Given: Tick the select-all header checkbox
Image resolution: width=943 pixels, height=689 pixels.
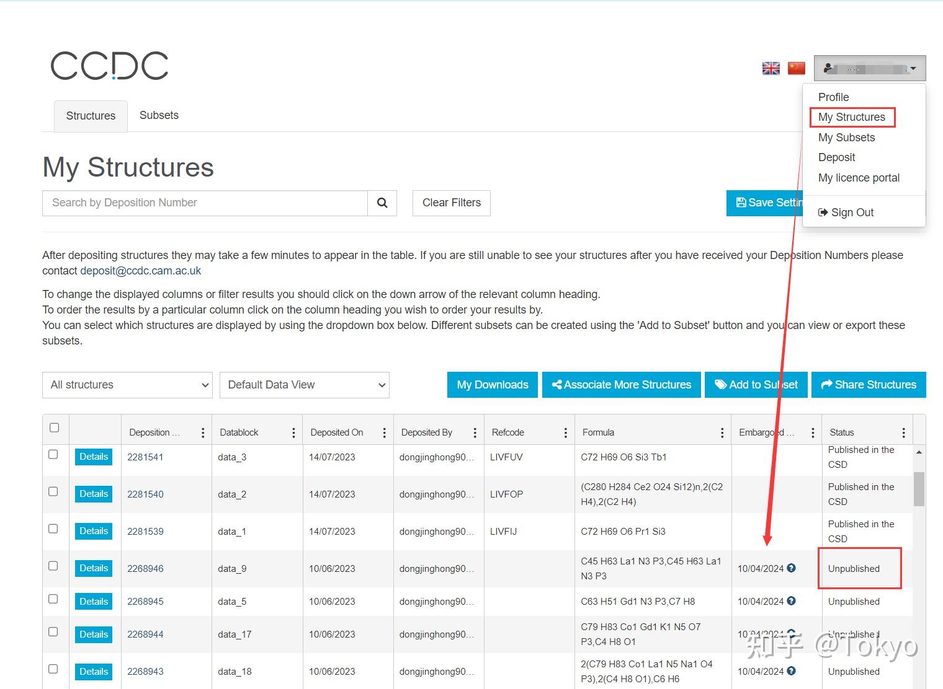Looking at the screenshot, I should (x=55, y=428).
